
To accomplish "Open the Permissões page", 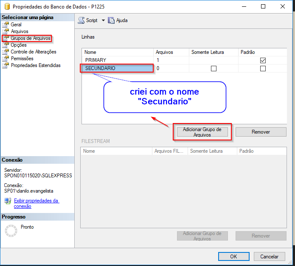I will (x=22, y=59).
